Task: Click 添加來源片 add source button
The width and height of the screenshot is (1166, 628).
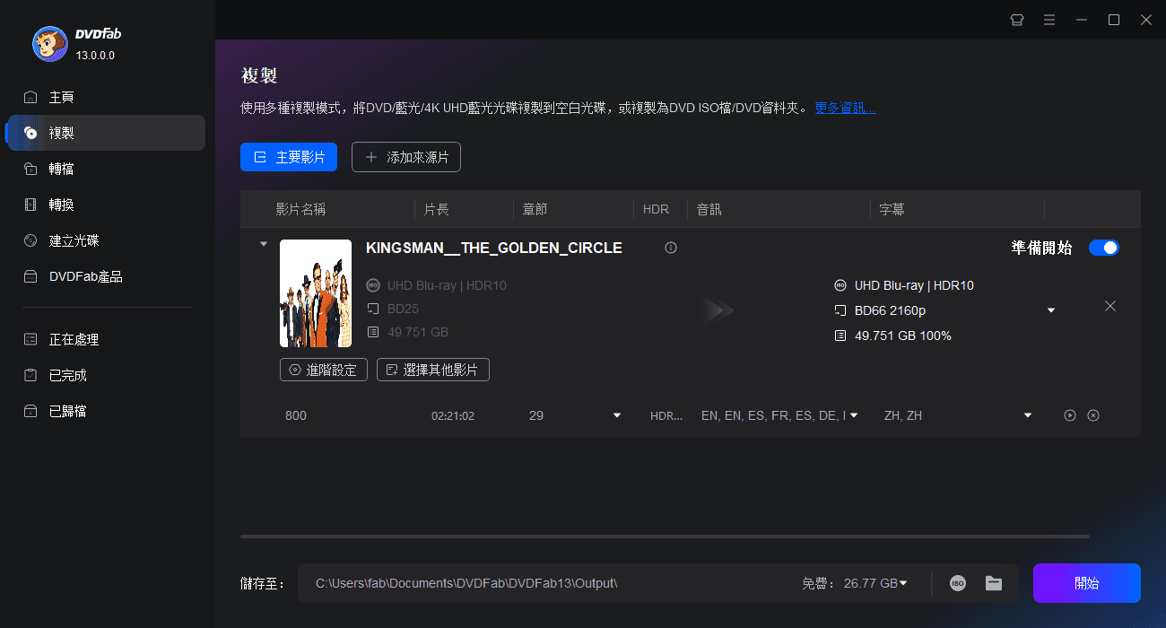Action: [x=406, y=157]
